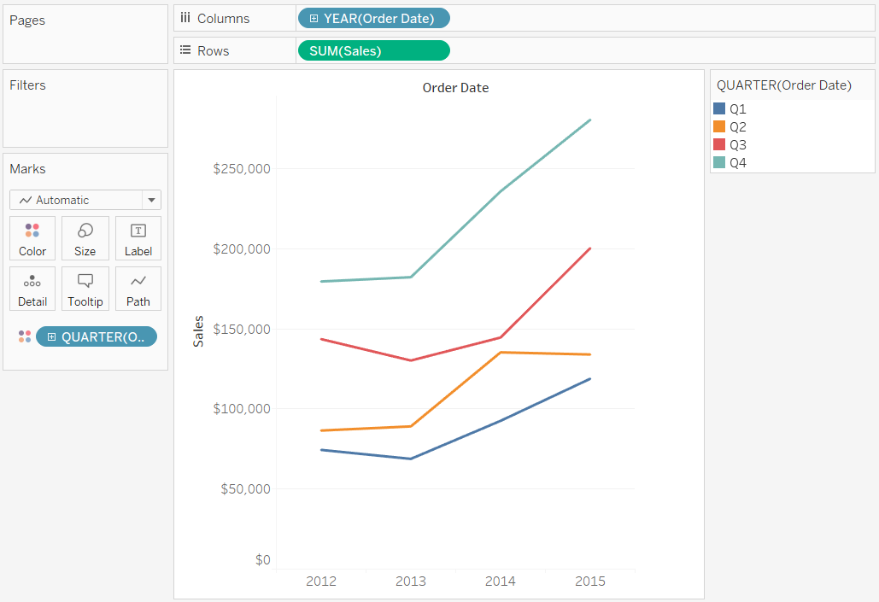
Task: Click the Sales axis title
Action: [x=198, y=331]
